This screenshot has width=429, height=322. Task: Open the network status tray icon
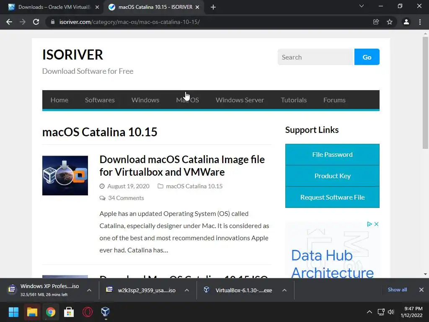click(x=381, y=312)
